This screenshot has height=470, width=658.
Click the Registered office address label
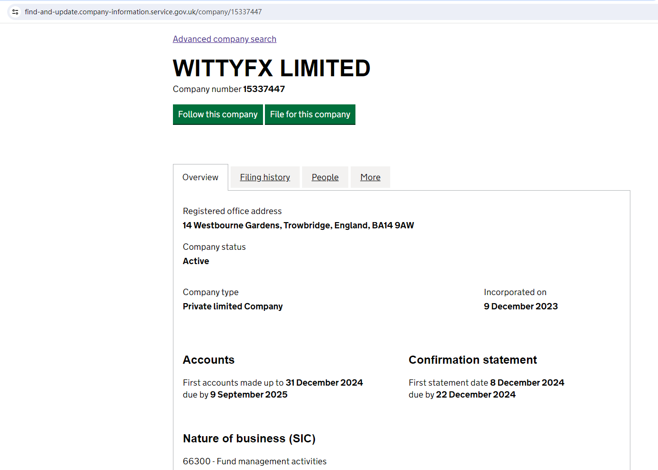232,211
